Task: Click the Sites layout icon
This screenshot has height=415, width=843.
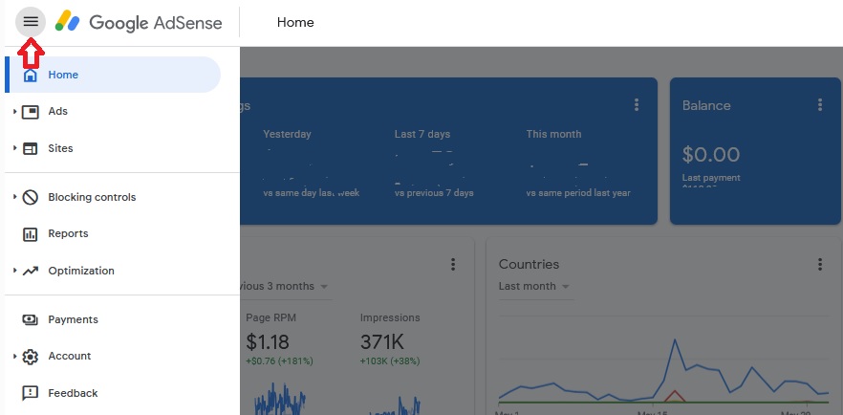Action: pyautogui.click(x=31, y=149)
